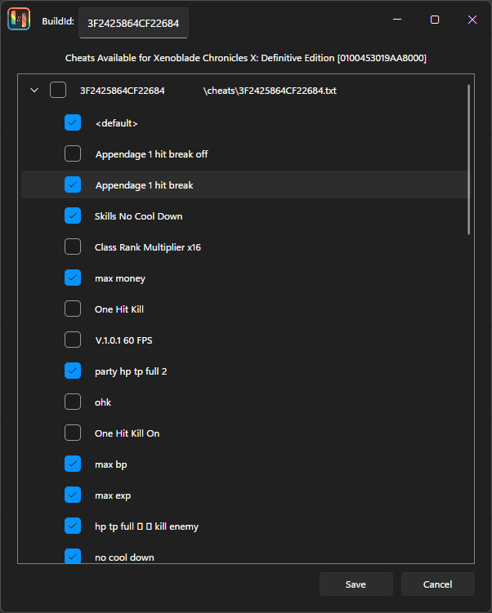Click the Ryujinx app logo icon
This screenshot has width=492, height=613.
coord(19,19)
